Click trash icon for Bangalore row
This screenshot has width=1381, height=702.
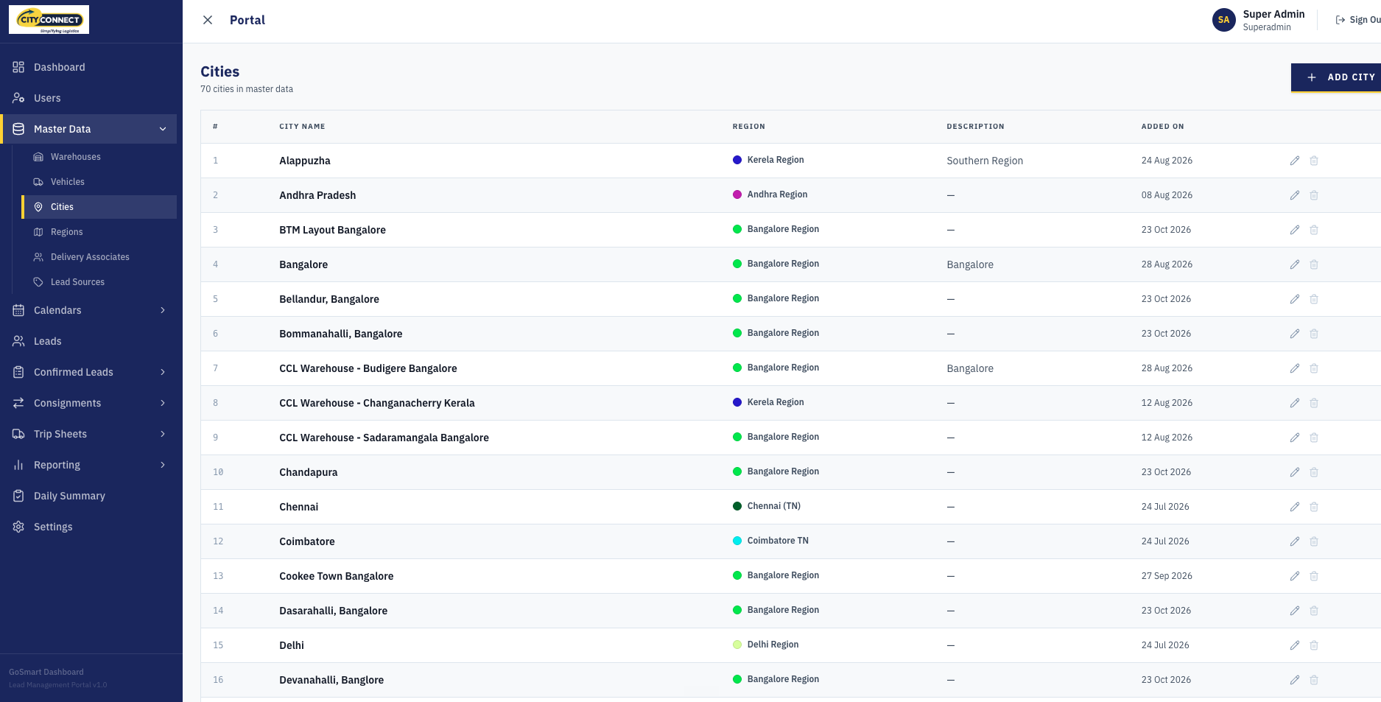1314,264
